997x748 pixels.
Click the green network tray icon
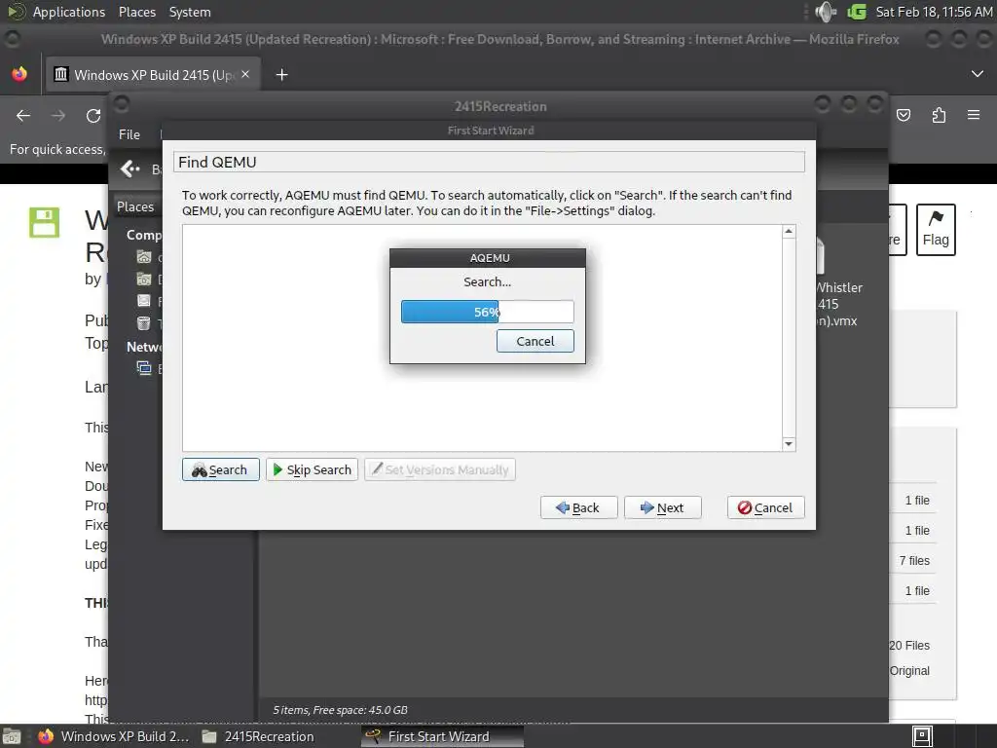tap(857, 12)
